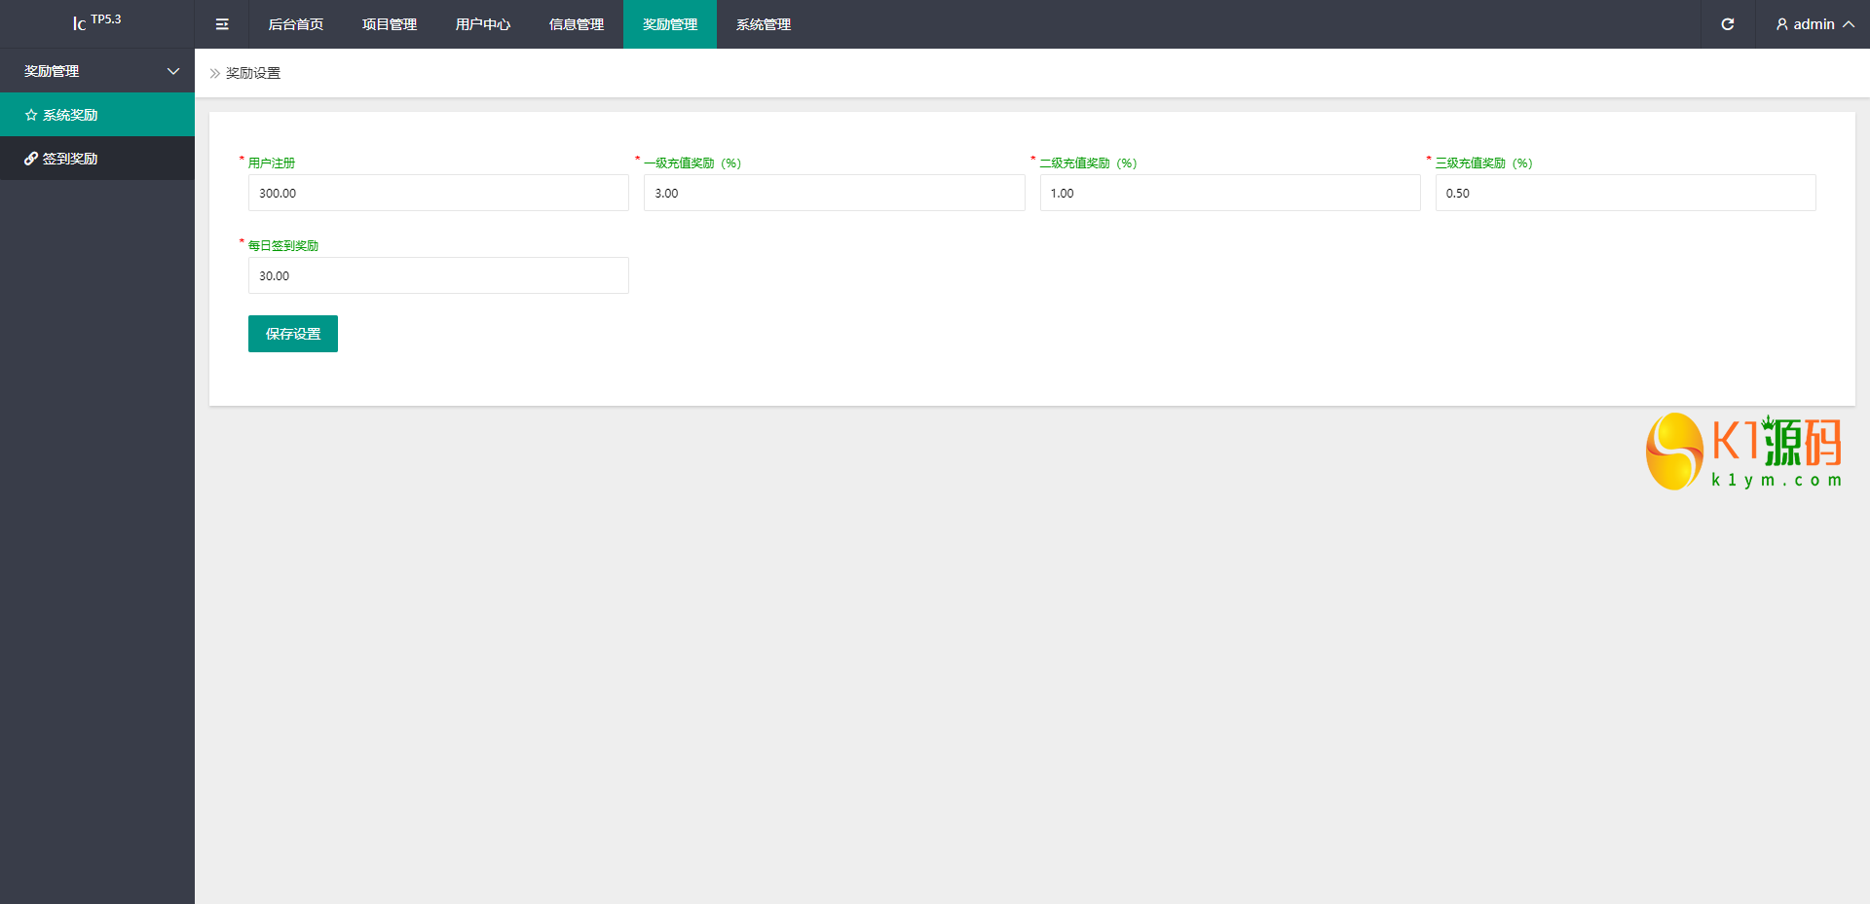The height and width of the screenshot is (904, 1870).
Task: Open 系统管理 in the top navigation
Action: coord(764,24)
